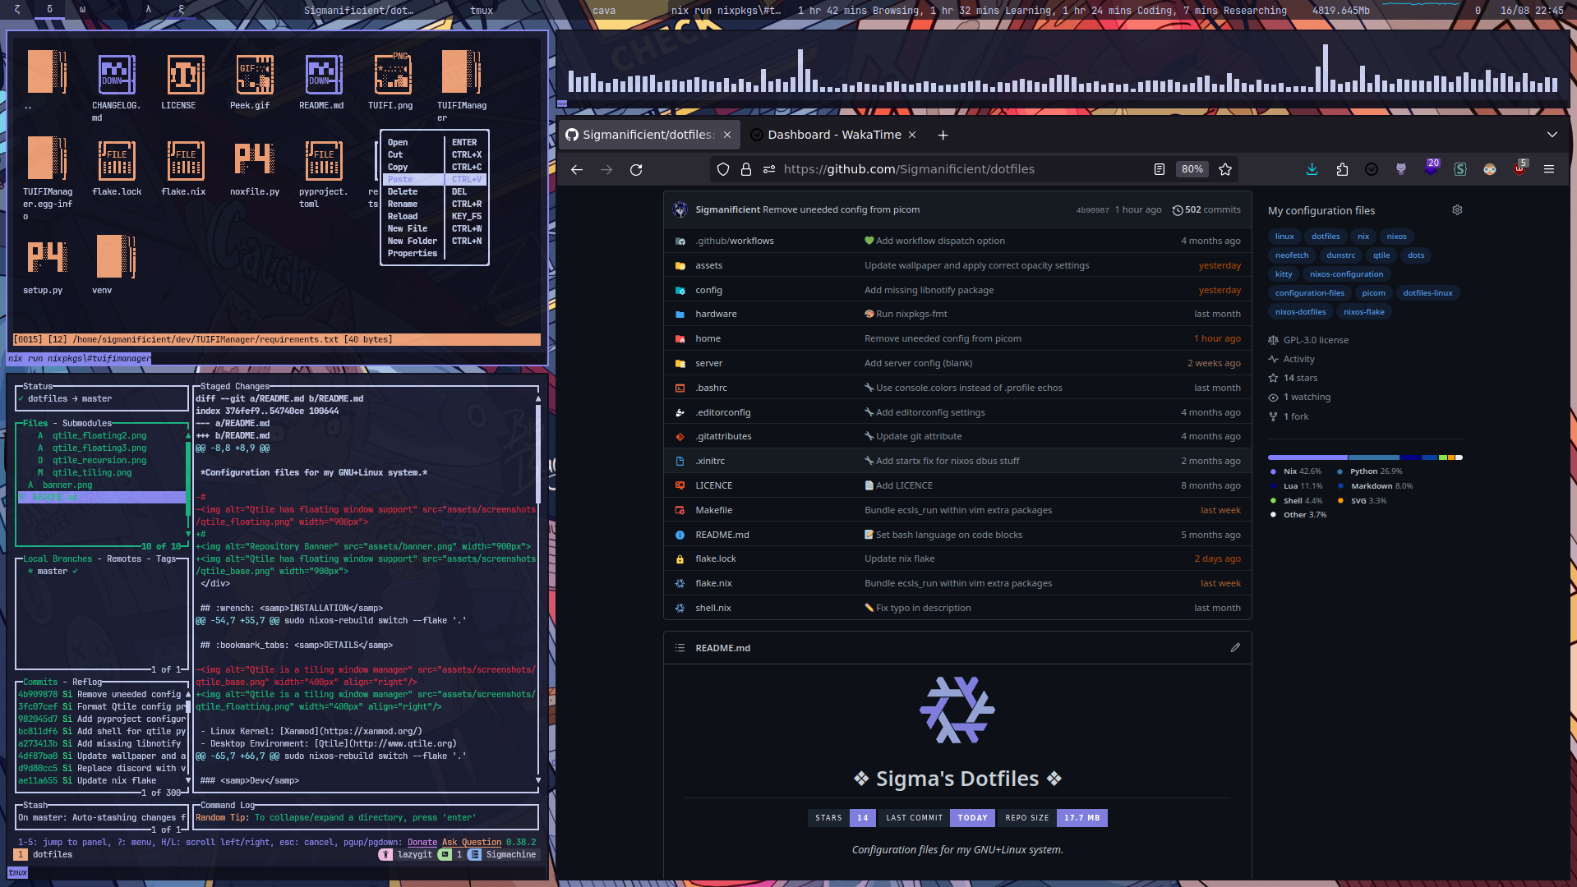
Task: Click the nixos topic tag
Action: tap(1396, 237)
